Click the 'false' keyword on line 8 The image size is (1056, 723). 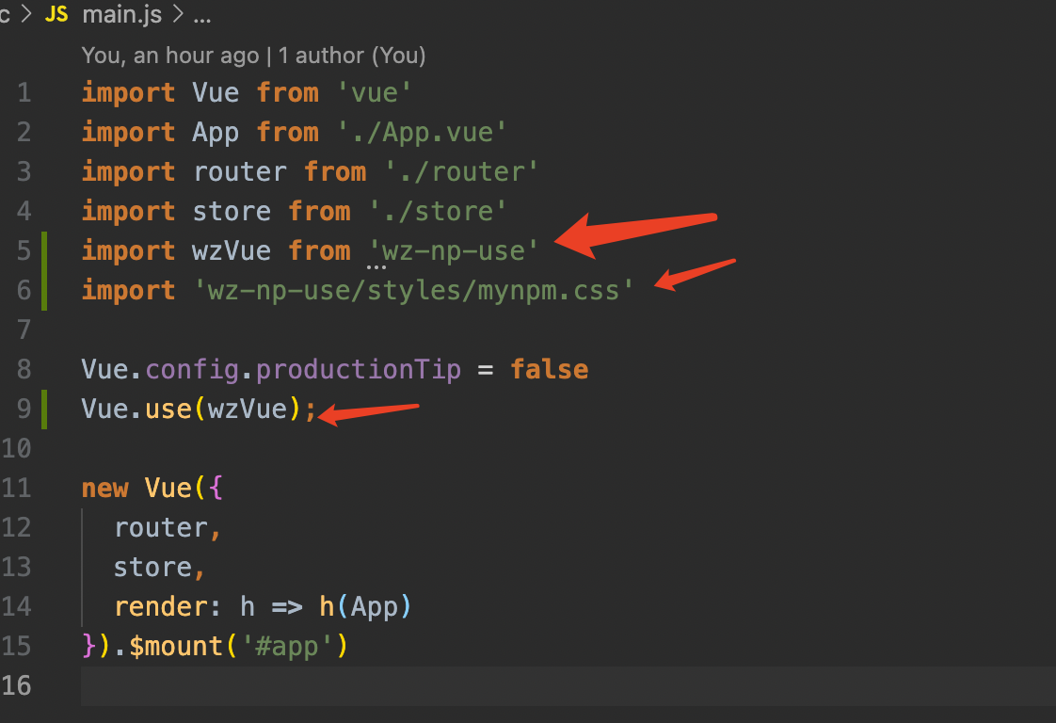point(549,369)
